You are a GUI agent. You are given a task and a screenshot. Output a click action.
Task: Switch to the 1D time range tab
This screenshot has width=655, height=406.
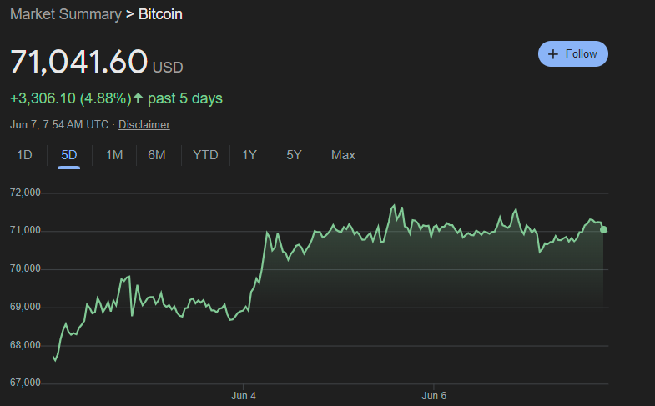pyautogui.click(x=24, y=155)
